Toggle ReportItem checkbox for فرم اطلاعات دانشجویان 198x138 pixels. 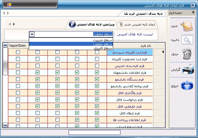[18, 73]
